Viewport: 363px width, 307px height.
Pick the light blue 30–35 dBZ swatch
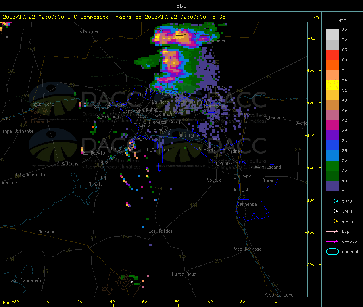click(x=332, y=156)
